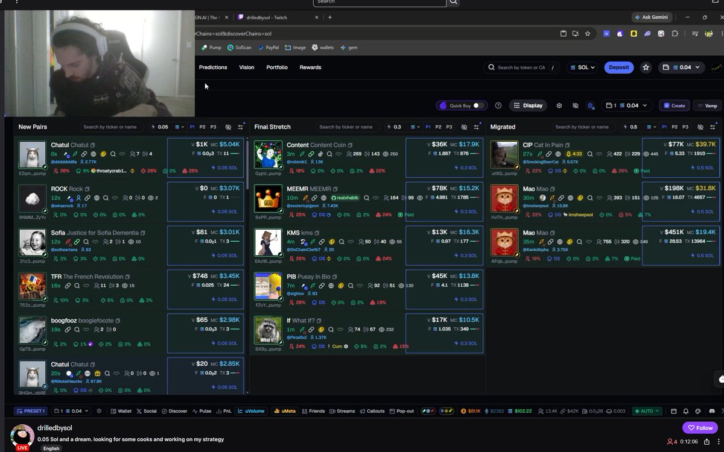Open Streams in the bottom bar
Viewport: 724px width, 452px height.
point(342,411)
